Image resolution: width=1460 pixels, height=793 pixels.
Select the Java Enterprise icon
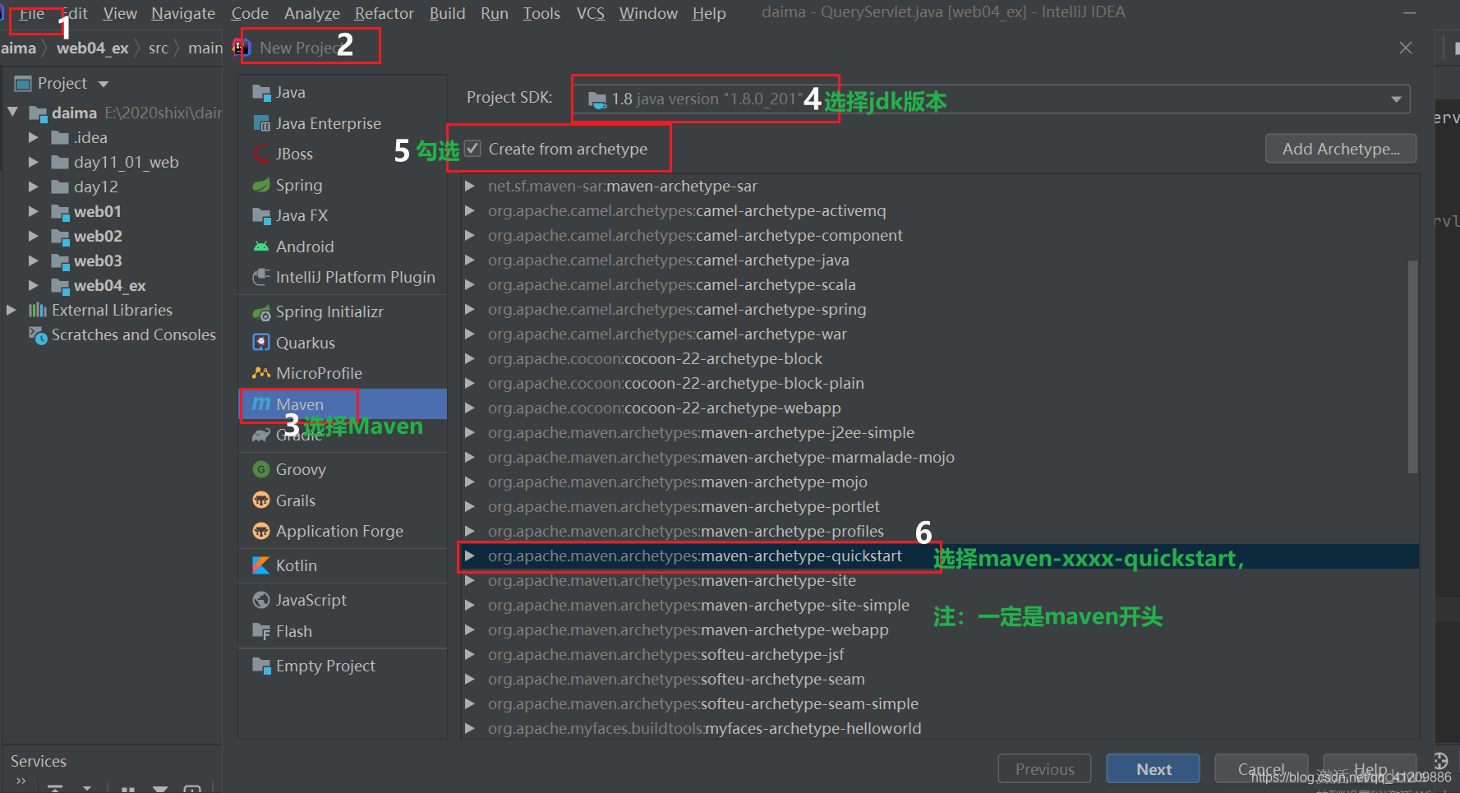point(261,123)
